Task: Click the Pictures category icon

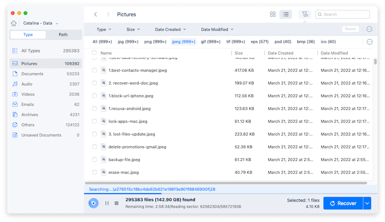Action: pyautogui.click(x=15, y=63)
